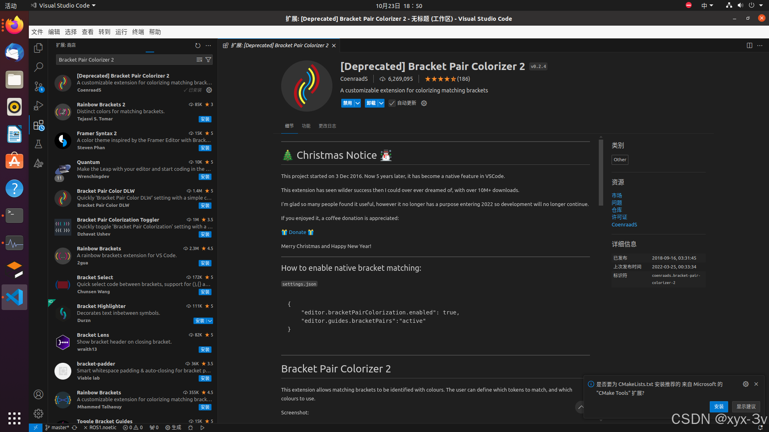The width and height of the screenshot is (769, 432).
Task: Open the Donate link
Action: pos(297,232)
